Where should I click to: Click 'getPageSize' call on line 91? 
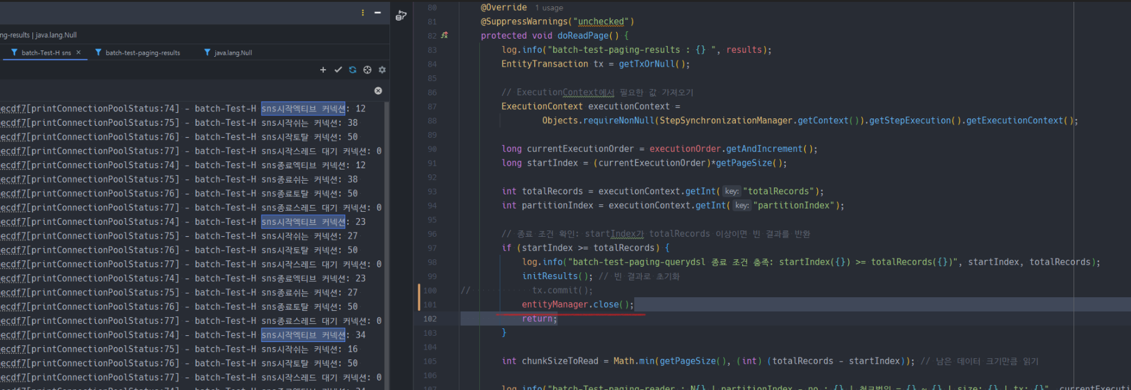coord(744,163)
